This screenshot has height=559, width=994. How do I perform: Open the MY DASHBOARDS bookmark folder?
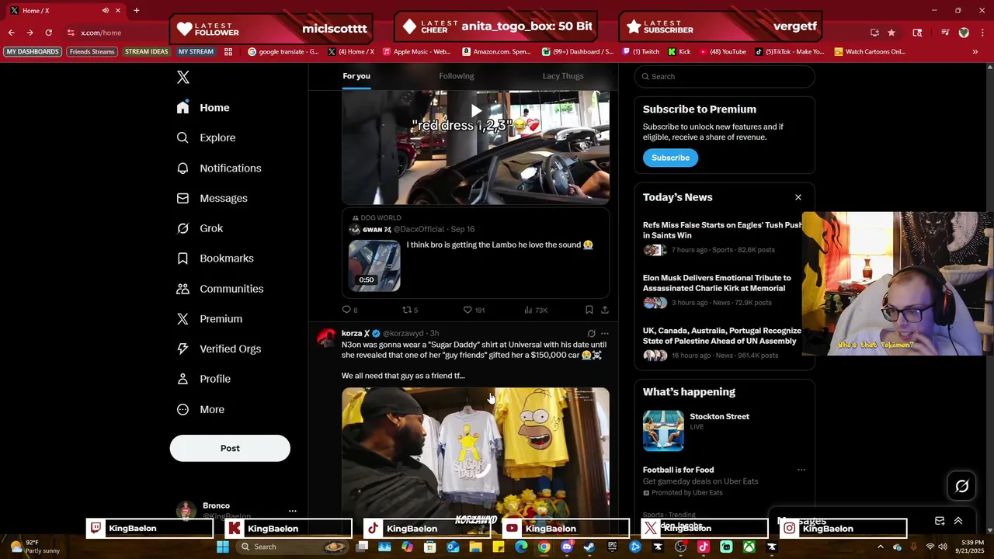[33, 52]
